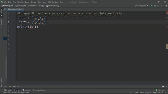Click the PyCharm application logo icon
Image resolution: width=168 pixels, height=94 pixels.
tap(2, 2)
